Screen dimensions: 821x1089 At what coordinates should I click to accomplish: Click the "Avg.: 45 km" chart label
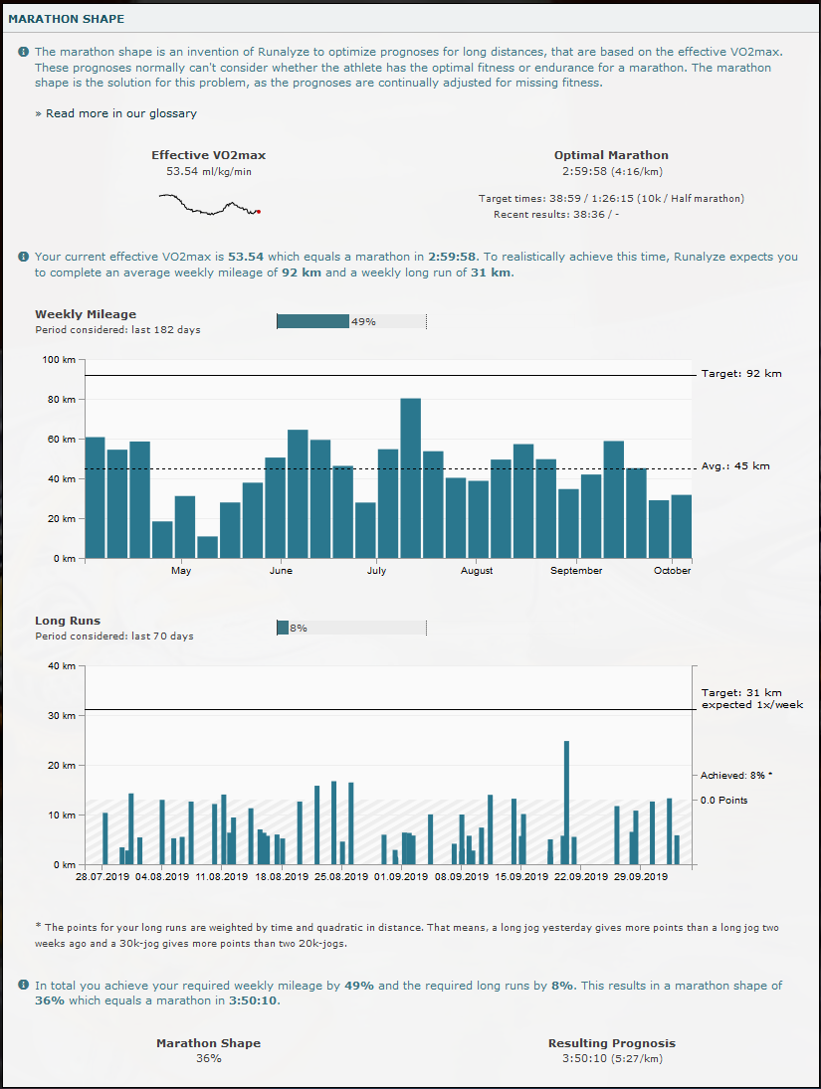[x=734, y=465]
